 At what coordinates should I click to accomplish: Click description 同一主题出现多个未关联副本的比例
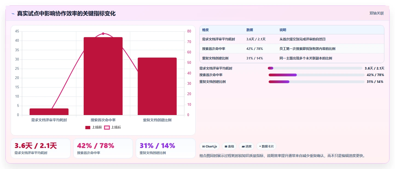(x=306, y=58)
